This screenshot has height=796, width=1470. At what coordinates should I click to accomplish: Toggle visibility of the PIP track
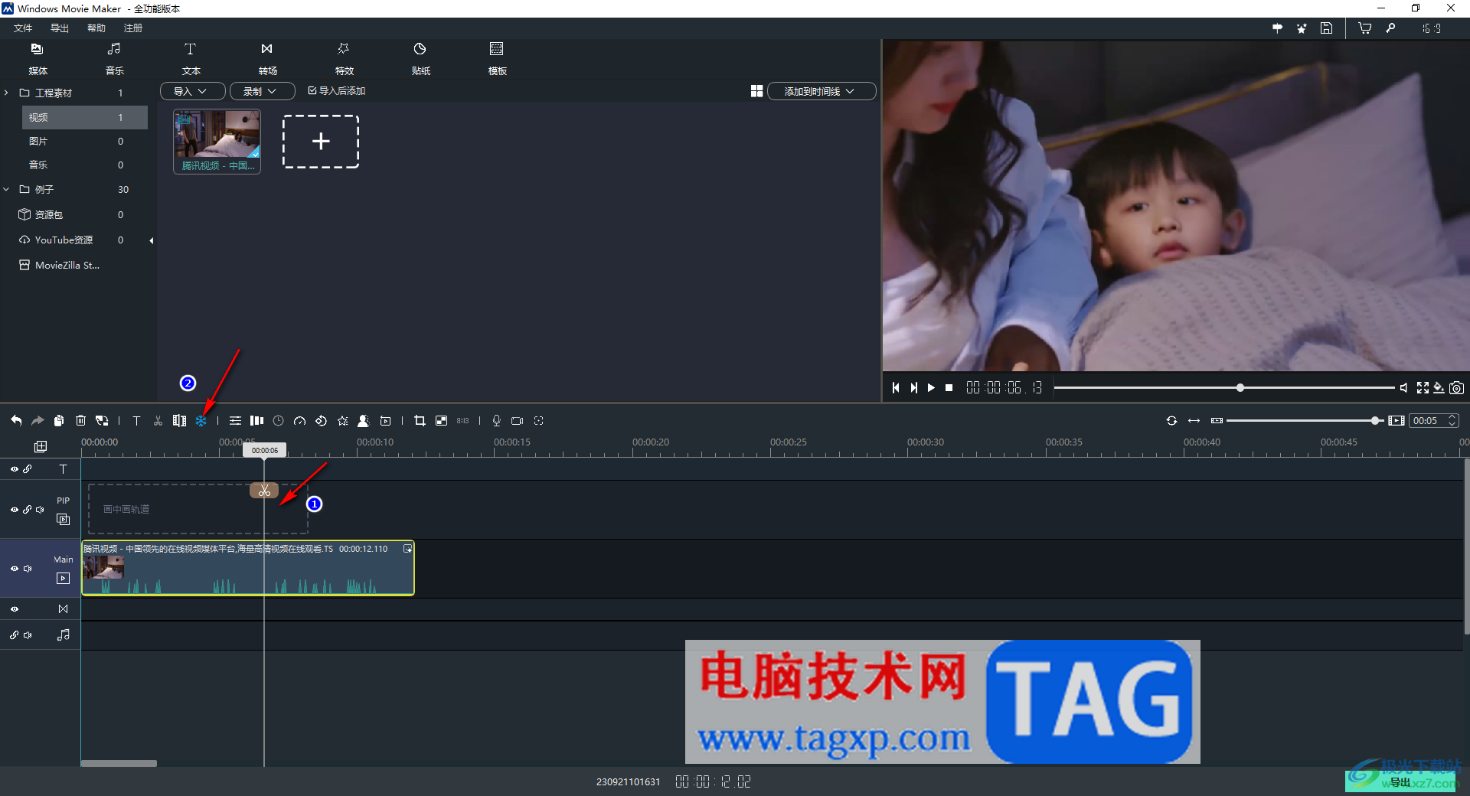coord(14,510)
